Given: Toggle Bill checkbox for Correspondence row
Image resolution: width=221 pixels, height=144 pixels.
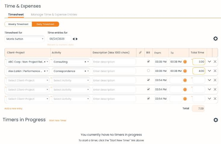Looking at the screenshot, I should click(x=148, y=71).
